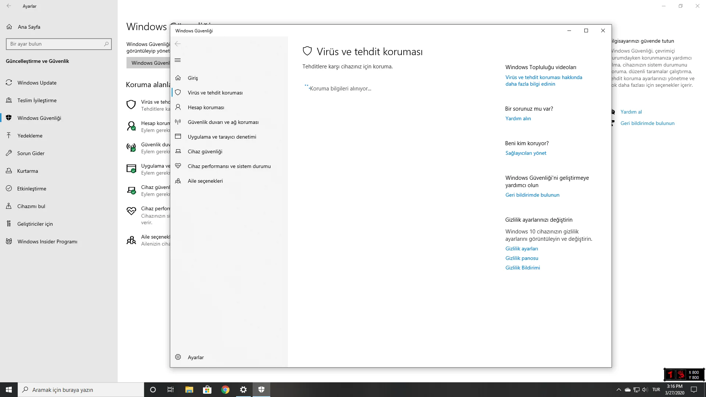Click the Windows Security shield taskbar icon
This screenshot has height=397, width=706.
coord(261,390)
